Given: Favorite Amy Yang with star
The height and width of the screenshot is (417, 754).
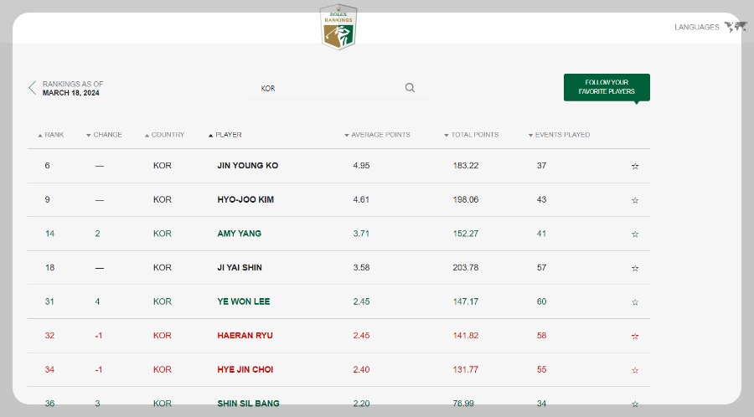Looking at the screenshot, I should (635, 234).
